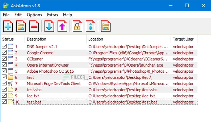Select the Google Chrome entry
The width and height of the screenshot is (211, 122).
pos(40,53)
